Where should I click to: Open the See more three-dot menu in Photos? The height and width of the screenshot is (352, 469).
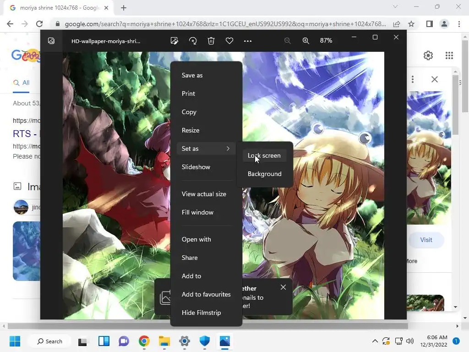(248, 41)
